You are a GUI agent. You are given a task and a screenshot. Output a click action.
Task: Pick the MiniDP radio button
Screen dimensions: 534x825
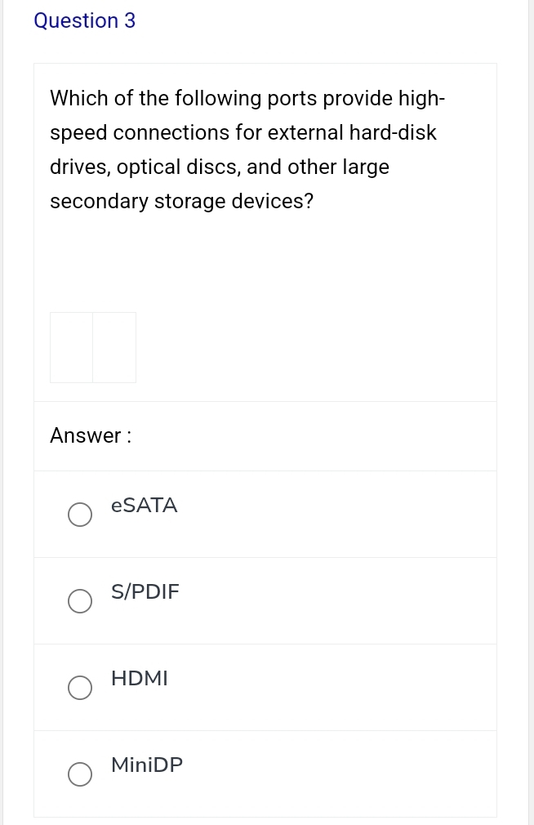(79, 774)
